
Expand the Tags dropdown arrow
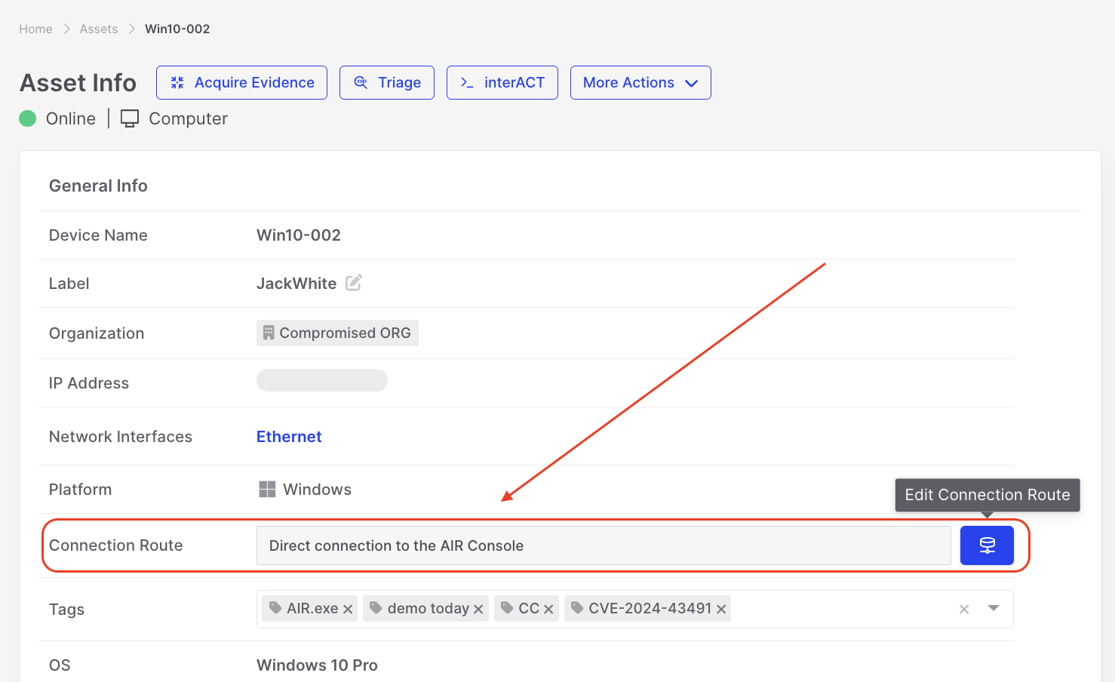coord(994,608)
